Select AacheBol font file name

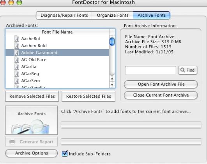point(57,39)
